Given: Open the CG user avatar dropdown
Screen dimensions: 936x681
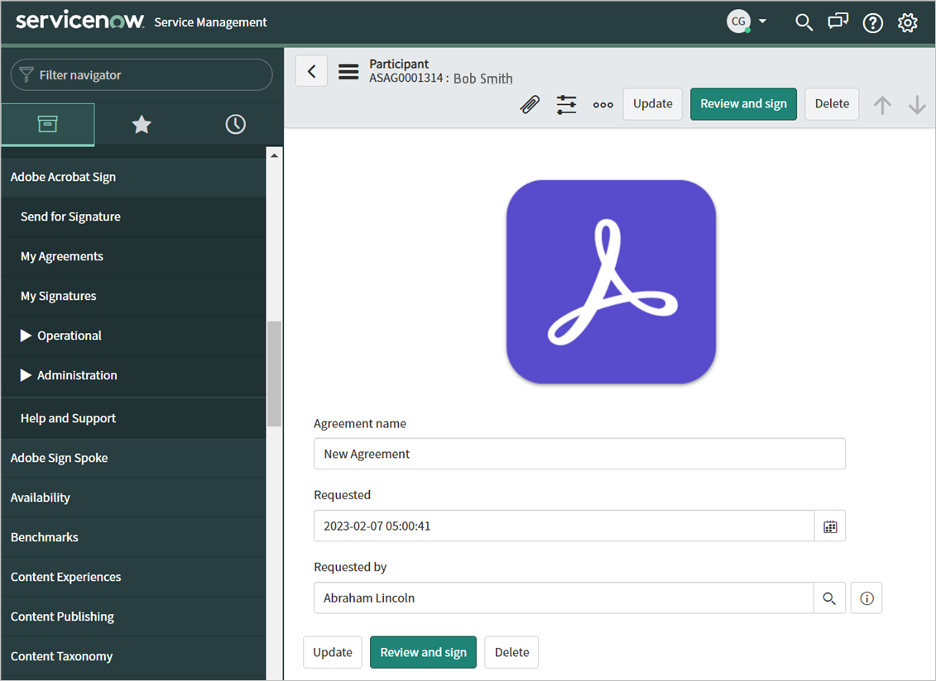Looking at the screenshot, I should pos(746,21).
